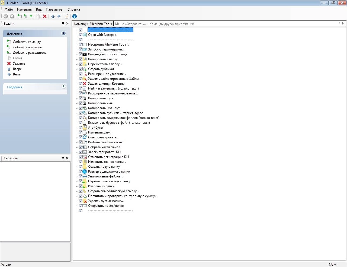This screenshot has height=267, width=347.
Task: Click the add submenu toolbar icon
Action: coord(26,16)
